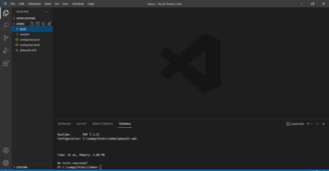Maximize the terminal panel size
329x171 pixels.
[317, 124]
